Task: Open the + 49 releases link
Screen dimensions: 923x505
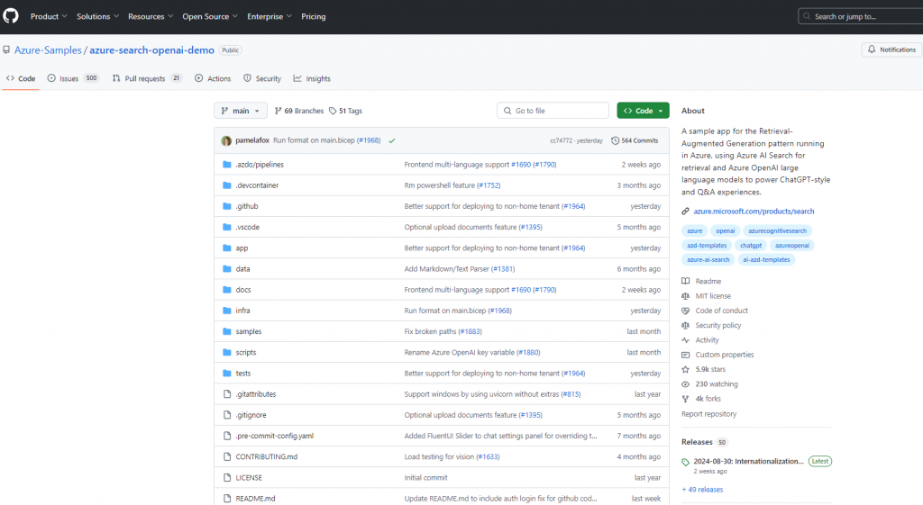Action: 702,490
